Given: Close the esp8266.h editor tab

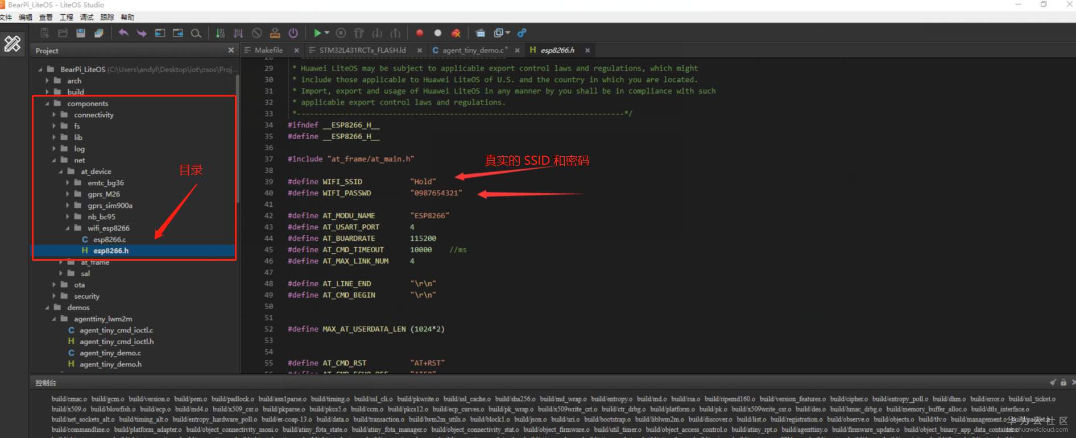Looking at the screenshot, I should coord(587,50).
